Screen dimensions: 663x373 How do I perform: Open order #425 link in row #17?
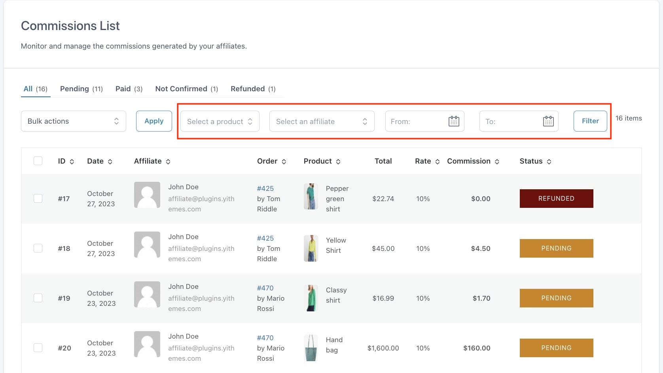[x=265, y=188]
